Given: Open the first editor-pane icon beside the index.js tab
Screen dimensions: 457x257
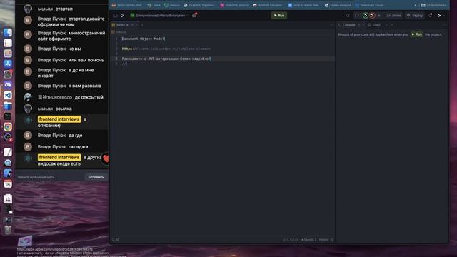Looking at the screenshot, I should (x=132, y=25).
